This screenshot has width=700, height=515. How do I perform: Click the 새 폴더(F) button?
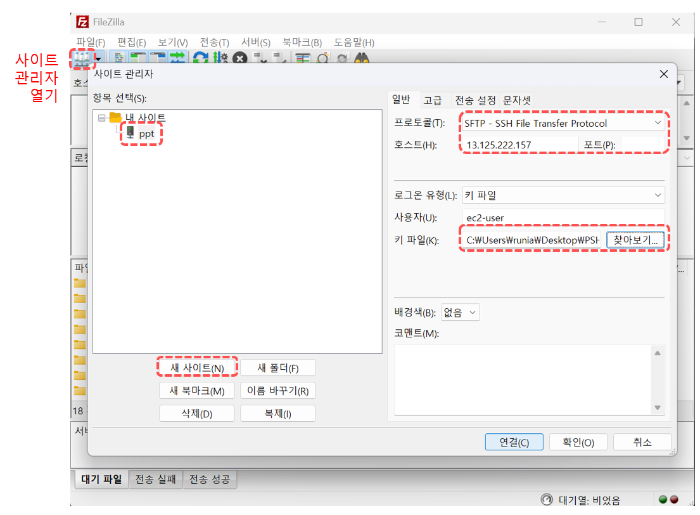pyautogui.click(x=277, y=367)
